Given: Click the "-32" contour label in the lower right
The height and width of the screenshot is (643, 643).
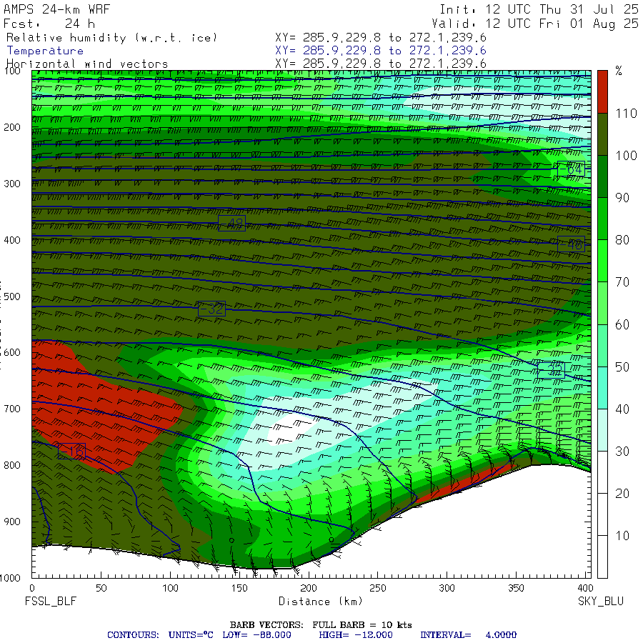Looking at the screenshot, I should [551, 370].
